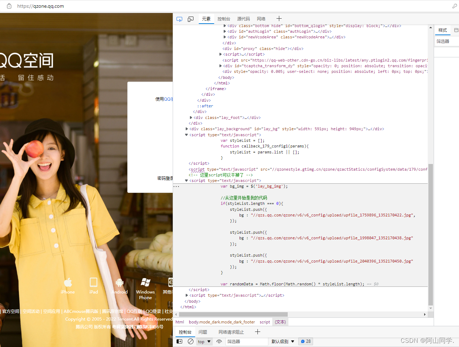Click the 空间活动 footer link

[x=31, y=311]
